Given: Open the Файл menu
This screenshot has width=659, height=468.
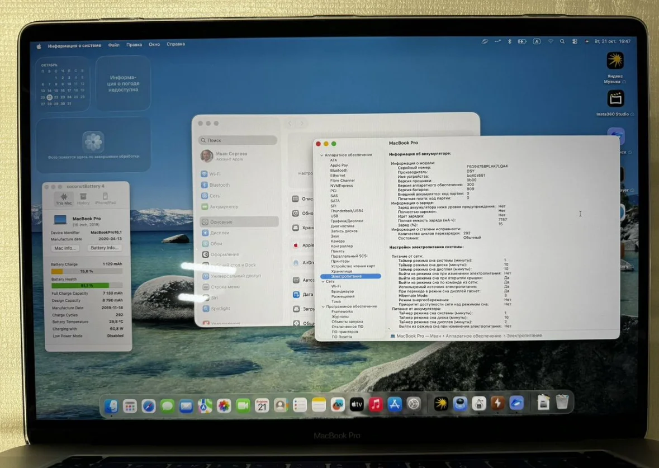Looking at the screenshot, I should tap(113, 45).
